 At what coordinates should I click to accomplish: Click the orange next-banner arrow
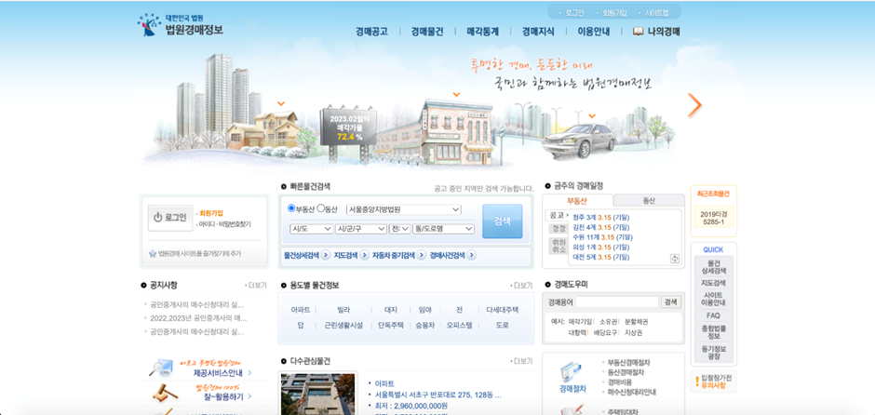click(x=694, y=105)
